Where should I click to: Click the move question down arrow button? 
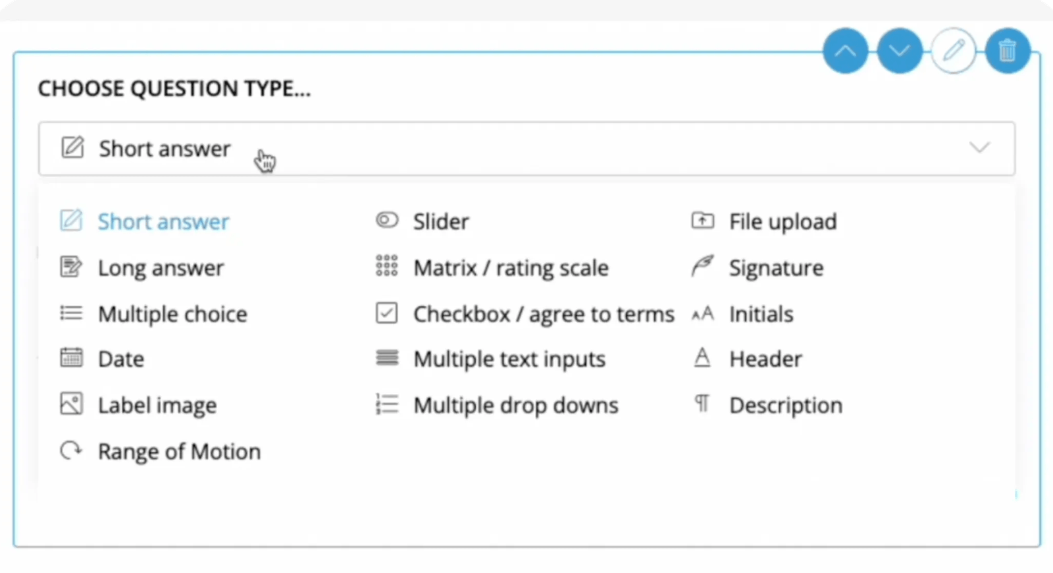(x=899, y=51)
